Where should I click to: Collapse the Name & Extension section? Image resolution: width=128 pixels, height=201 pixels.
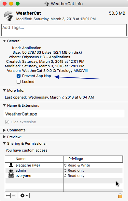click(4, 105)
